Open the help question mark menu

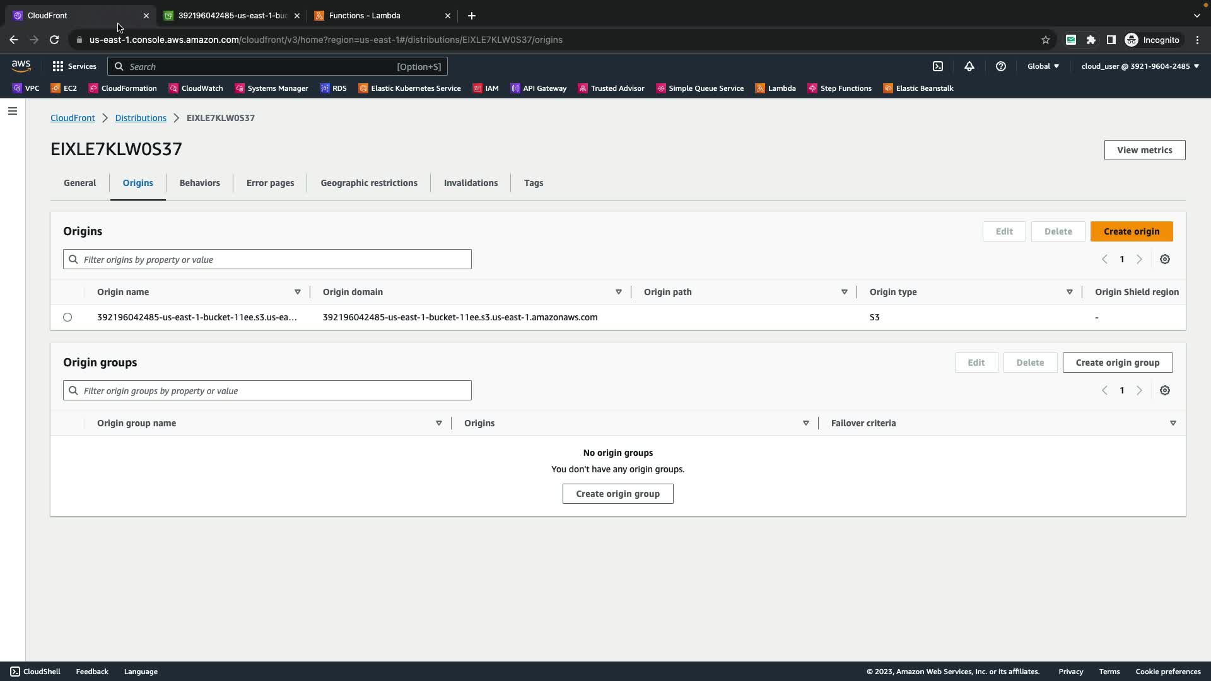click(x=1001, y=66)
